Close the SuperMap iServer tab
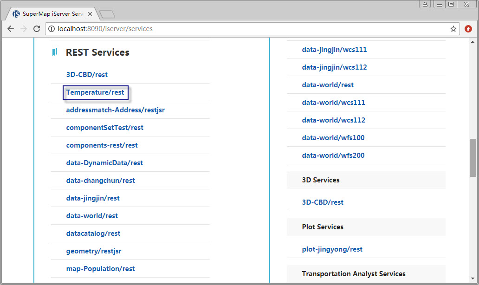 coord(90,14)
